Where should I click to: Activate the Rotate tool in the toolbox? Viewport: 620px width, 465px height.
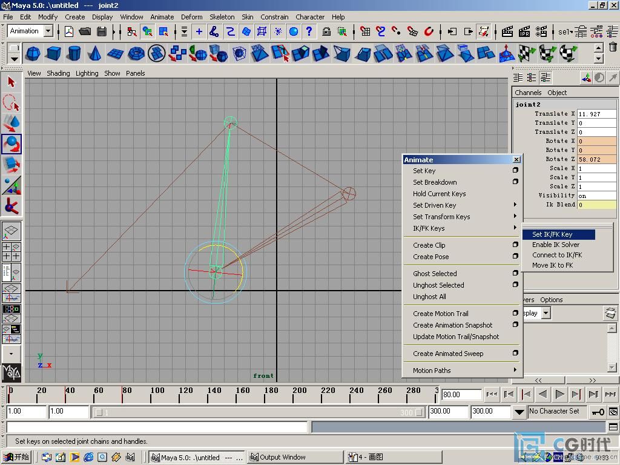click(x=11, y=144)
